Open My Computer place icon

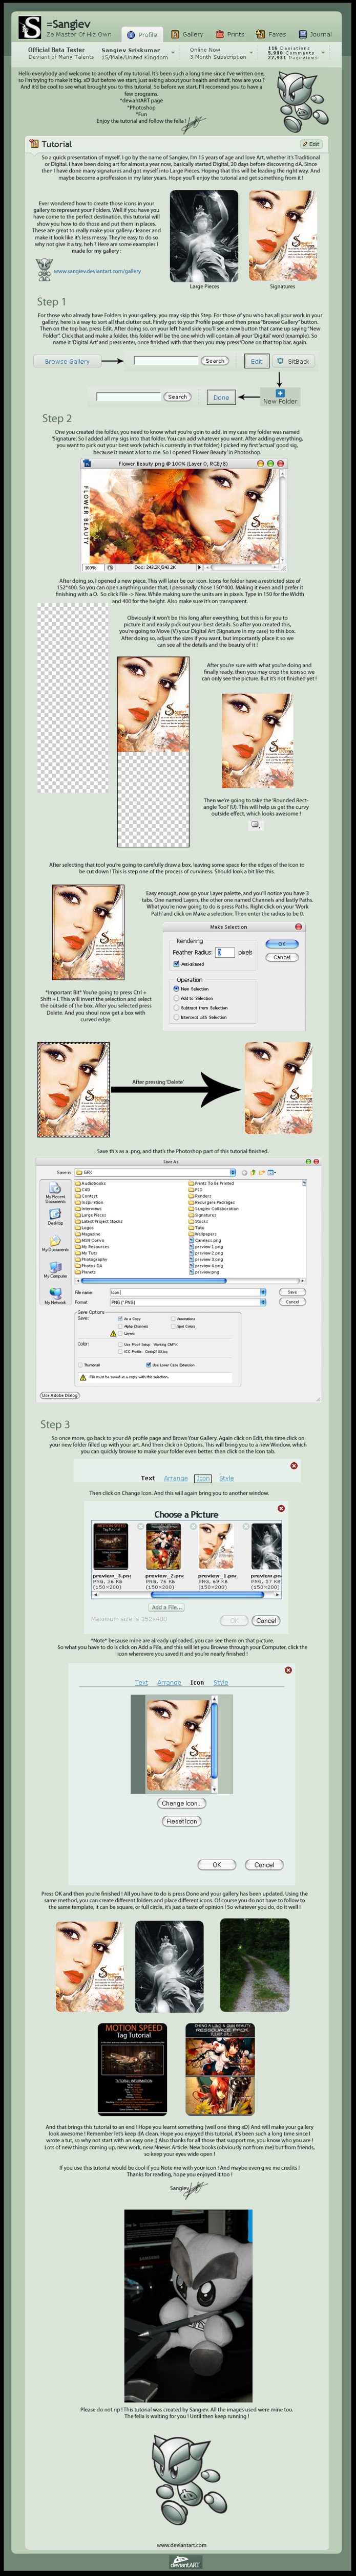[55, 1270]
